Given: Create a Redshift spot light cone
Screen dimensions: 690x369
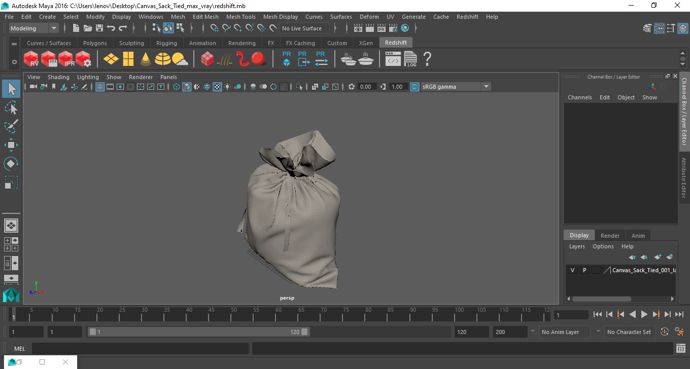Looking at the screenshot, I should (x=146, y=59).
